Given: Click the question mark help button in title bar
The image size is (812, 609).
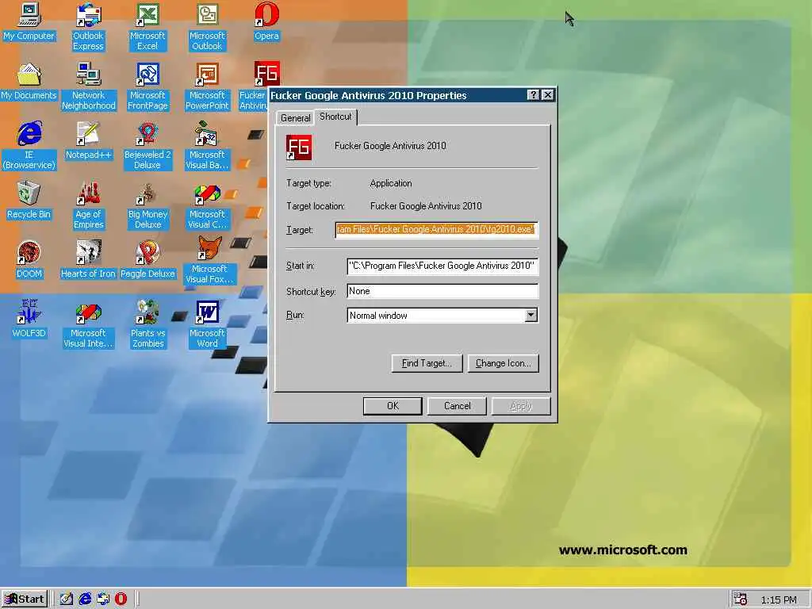Looking at the screenshot, I should 534,95.
